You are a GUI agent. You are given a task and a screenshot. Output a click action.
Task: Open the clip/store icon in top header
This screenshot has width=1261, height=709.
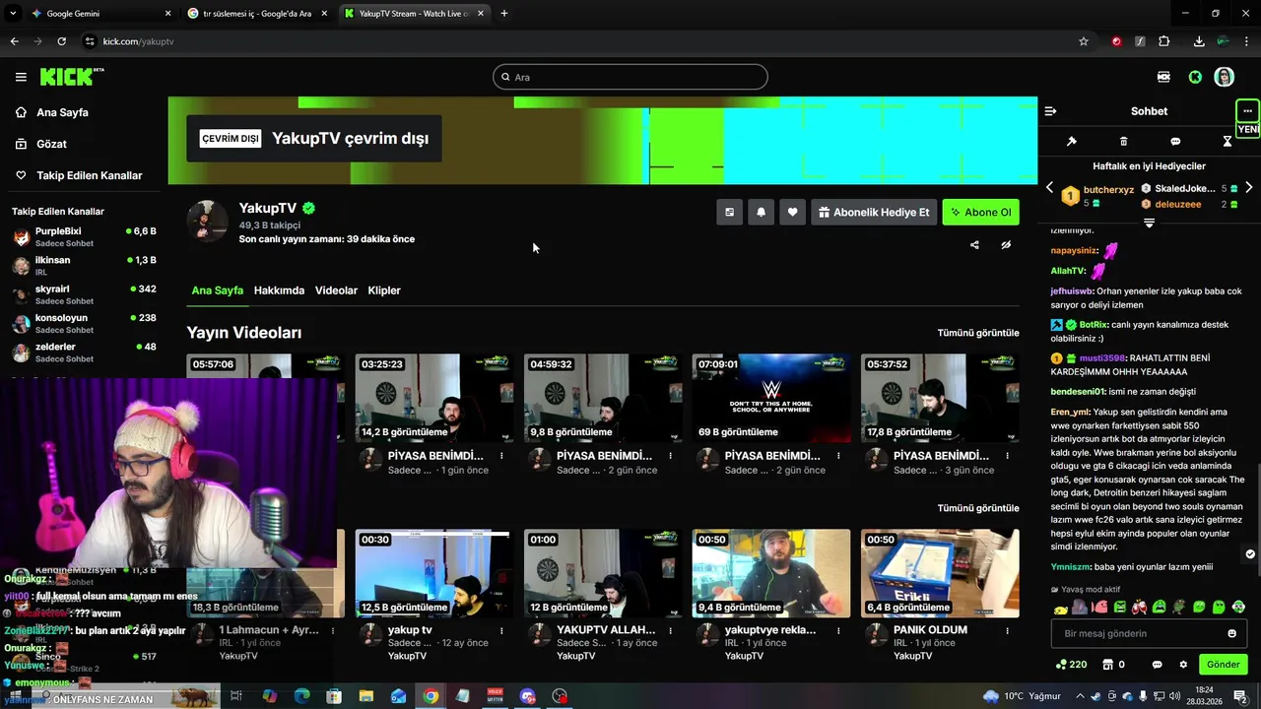click(x=1163, y=77)
